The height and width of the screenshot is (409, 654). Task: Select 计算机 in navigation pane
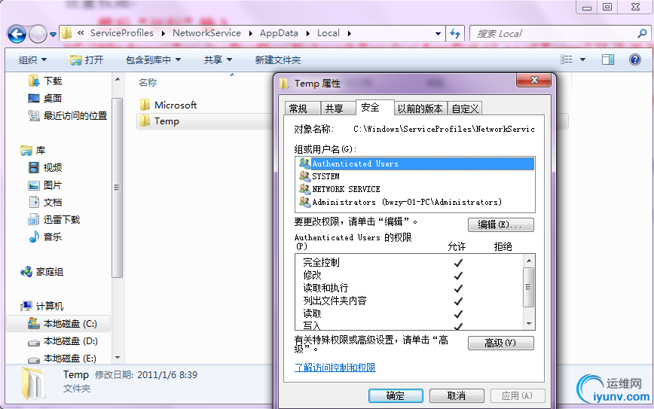49,307
